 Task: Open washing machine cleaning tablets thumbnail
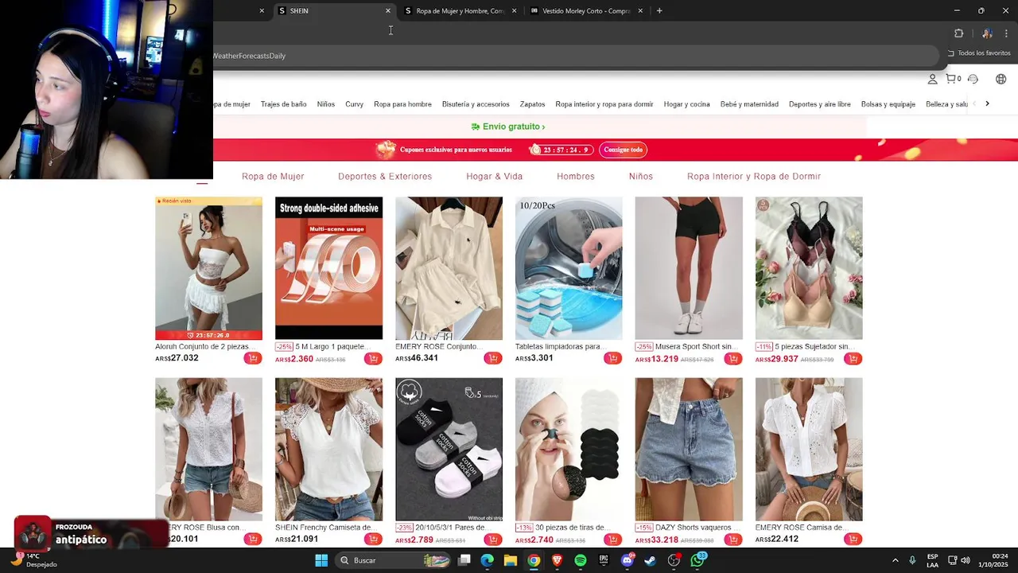569,268
